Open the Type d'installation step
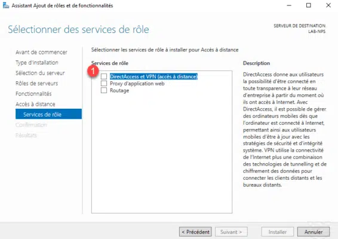 point(37,63)
